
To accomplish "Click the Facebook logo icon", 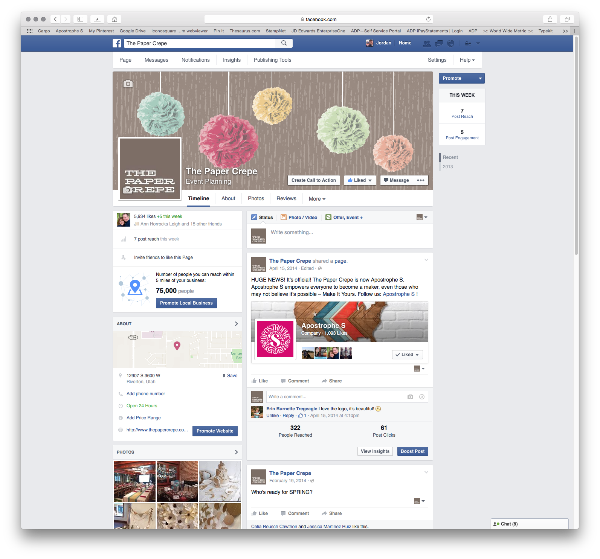I will click(x=117, y=43).
